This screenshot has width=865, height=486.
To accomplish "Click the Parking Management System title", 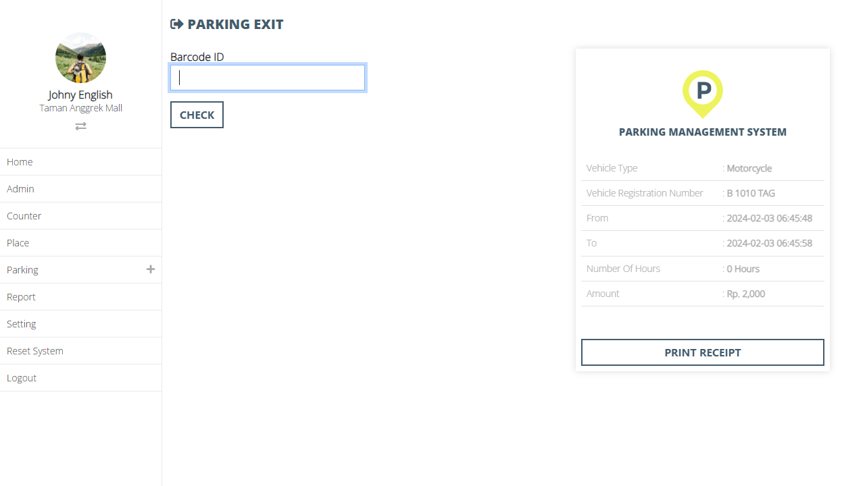I will (x=703, y=132).
